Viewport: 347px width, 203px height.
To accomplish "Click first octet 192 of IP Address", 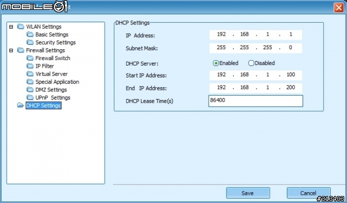I will tap(221, 35).
